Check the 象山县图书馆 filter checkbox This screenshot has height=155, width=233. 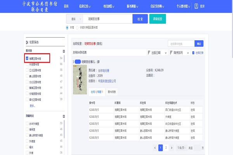click(27, 76)
